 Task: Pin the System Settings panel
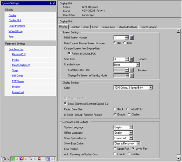pyautogui.click(x=51, y=3)
